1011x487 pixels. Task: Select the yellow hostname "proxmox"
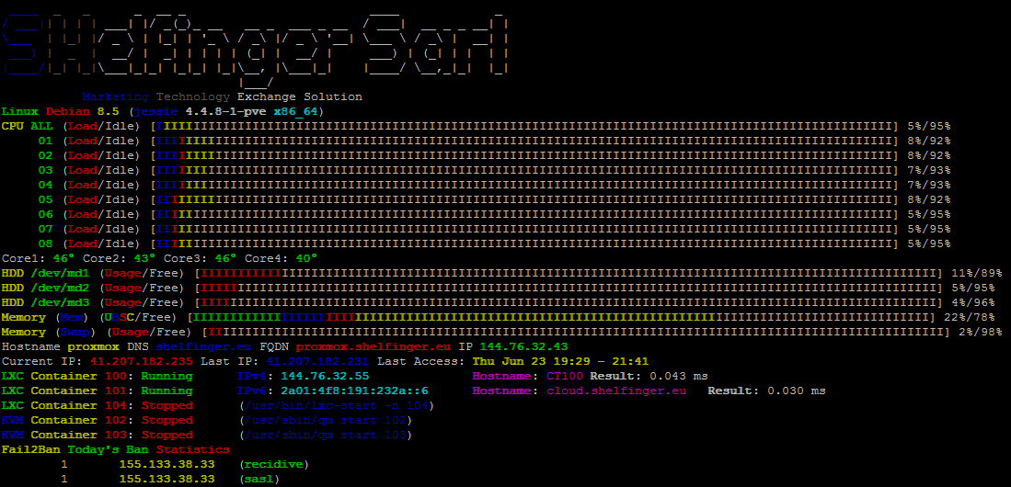(94, 347)
